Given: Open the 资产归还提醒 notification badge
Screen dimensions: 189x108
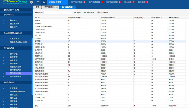Looking at the screenshot, I should pyautogui.click(x=78, y=2).
